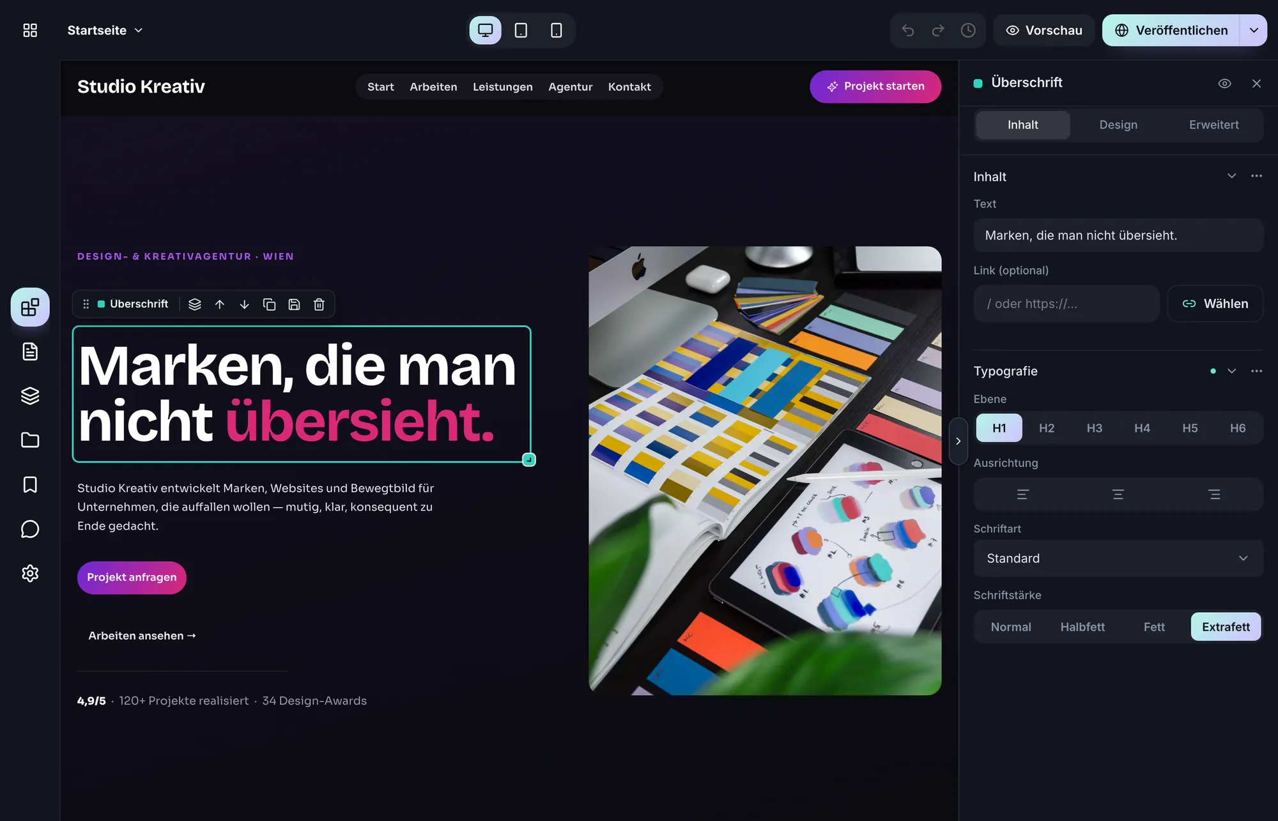
Task: Click the Leistungen nav item
Action: tap(502, 87)
